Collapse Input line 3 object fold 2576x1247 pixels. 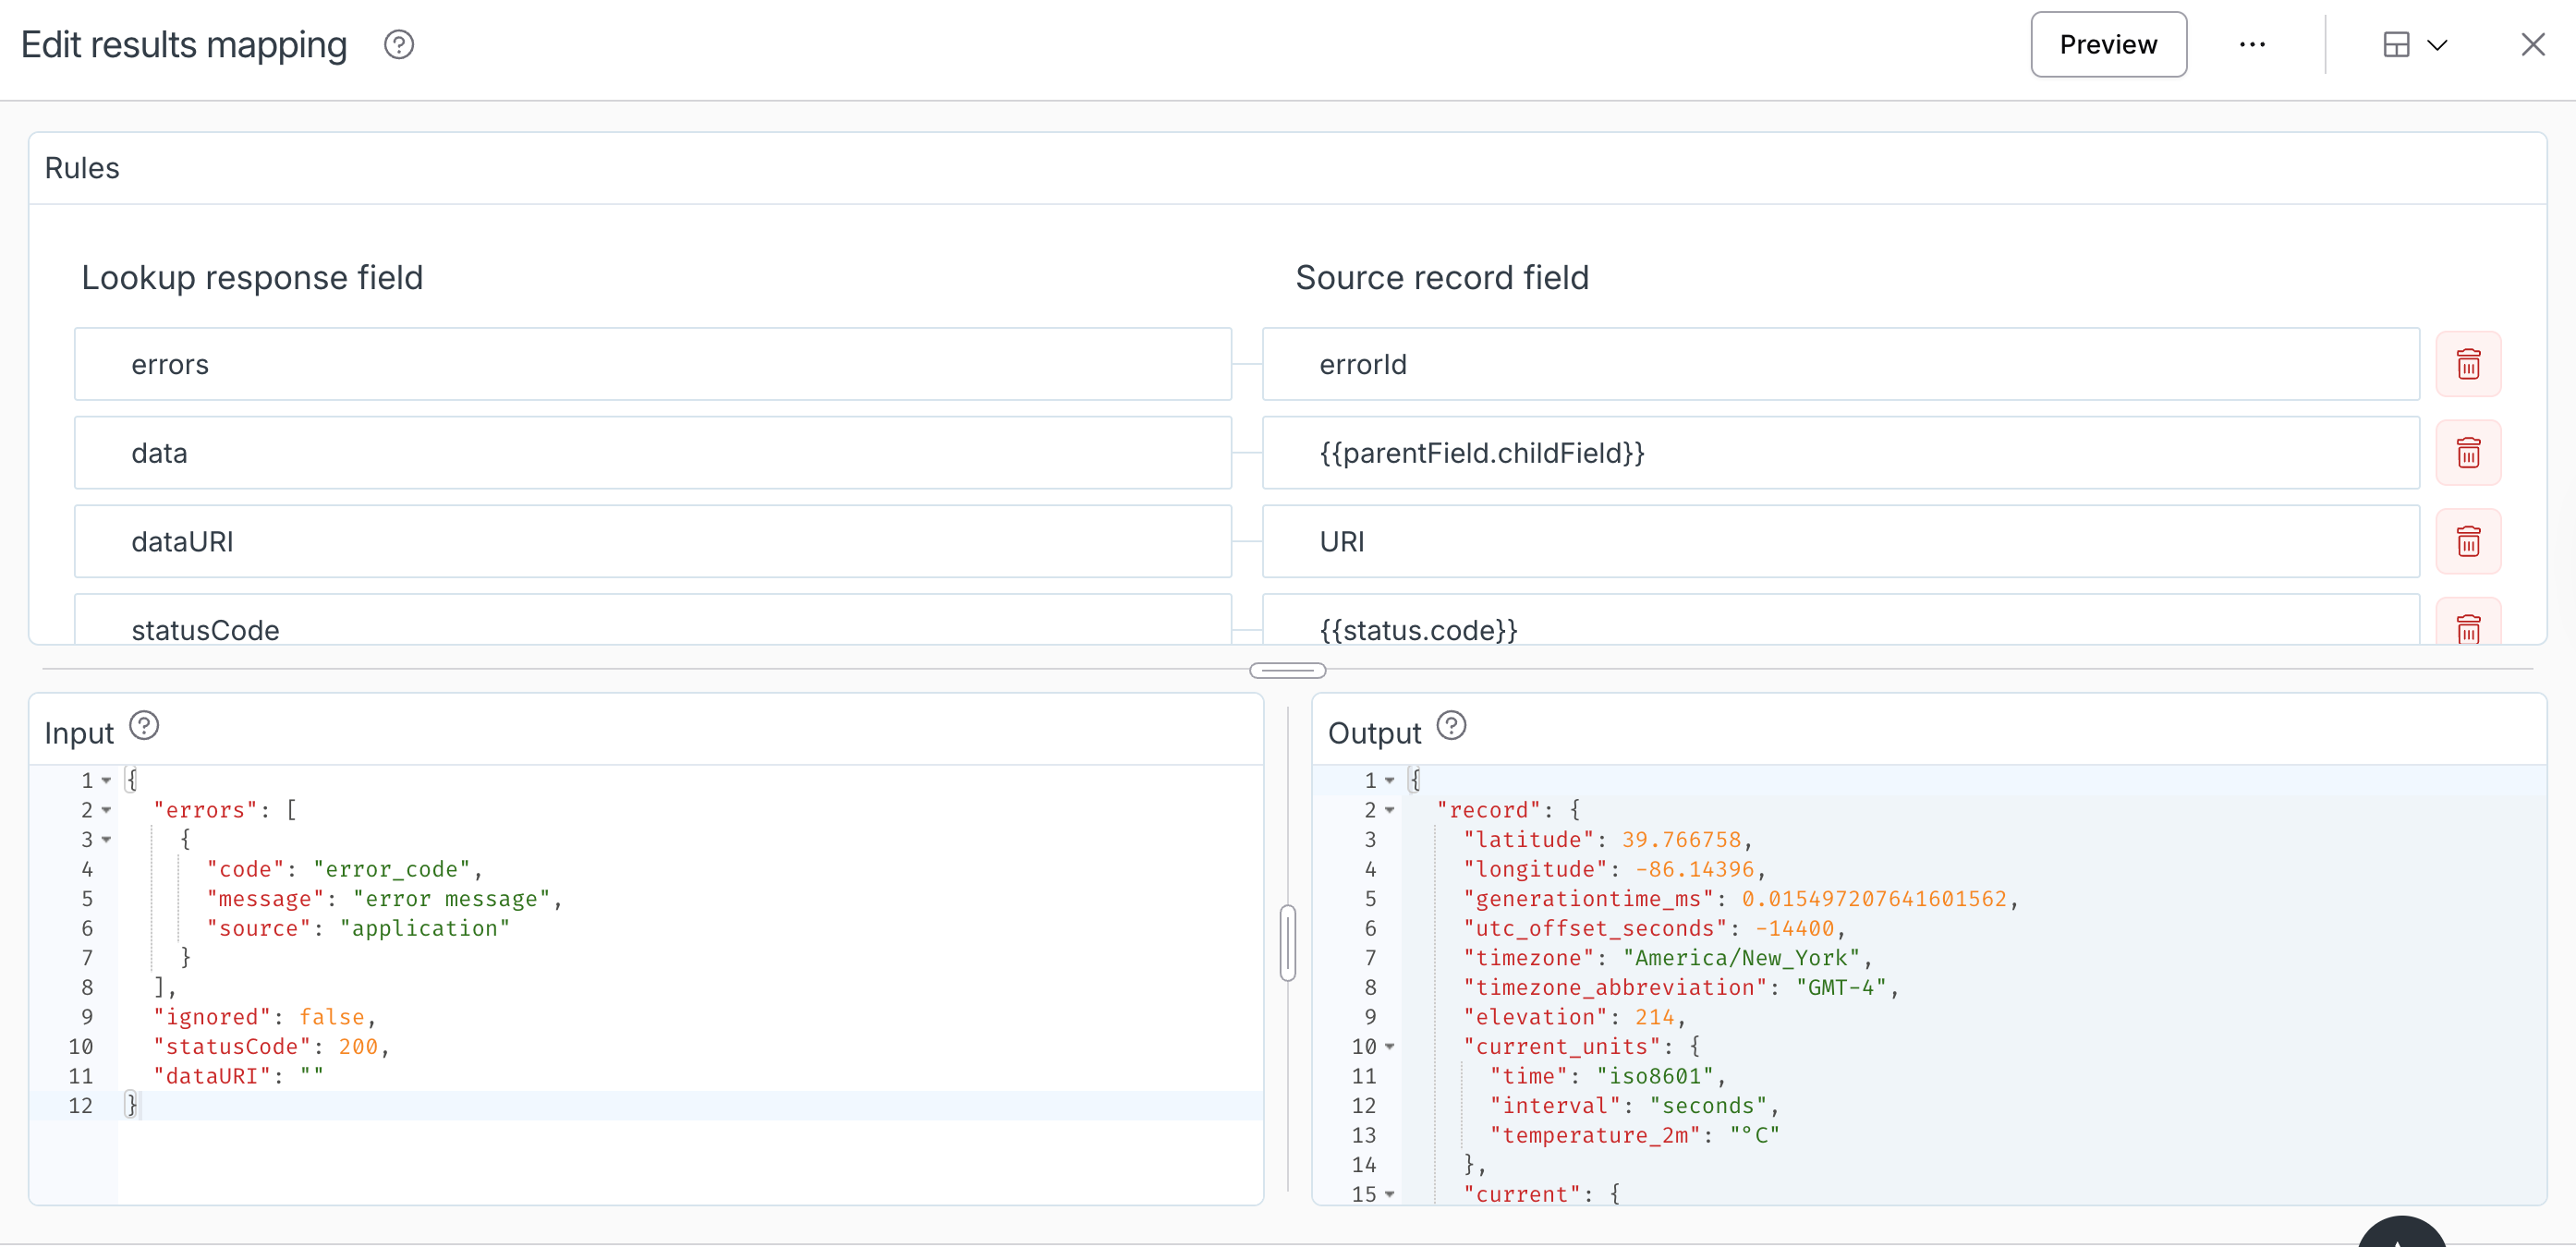106,840
